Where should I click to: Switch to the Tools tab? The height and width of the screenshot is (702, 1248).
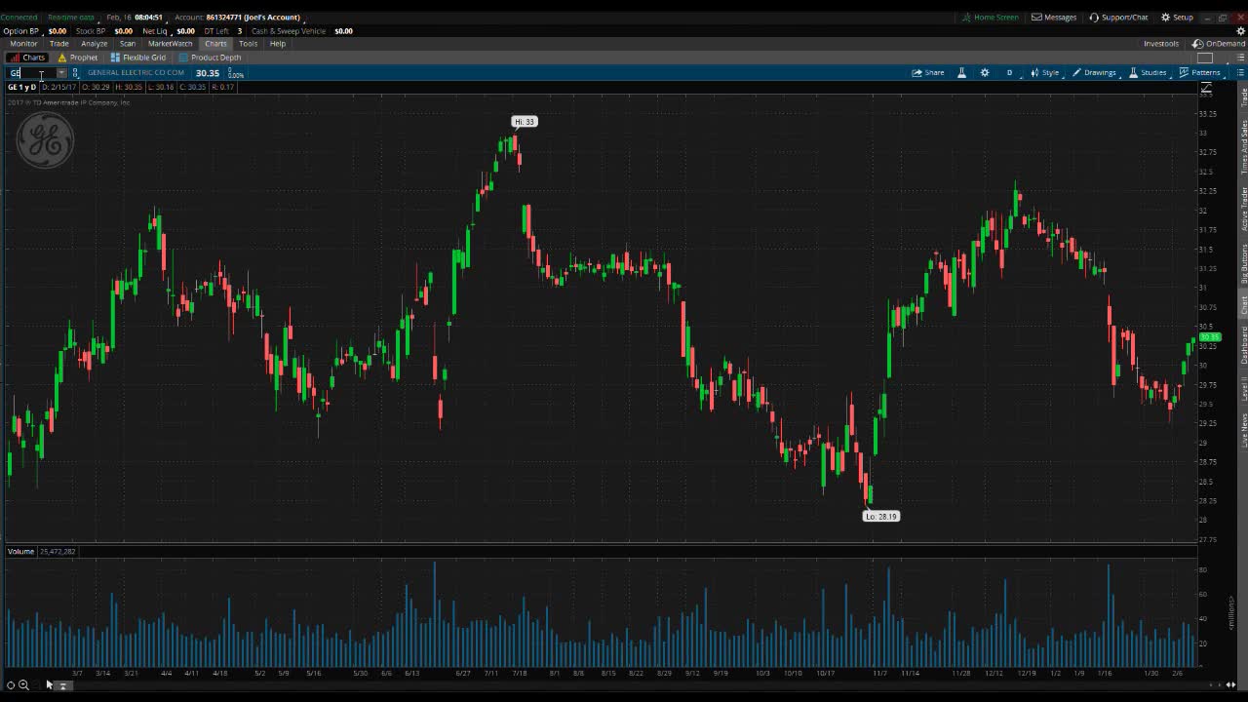[x=249, y=44]
